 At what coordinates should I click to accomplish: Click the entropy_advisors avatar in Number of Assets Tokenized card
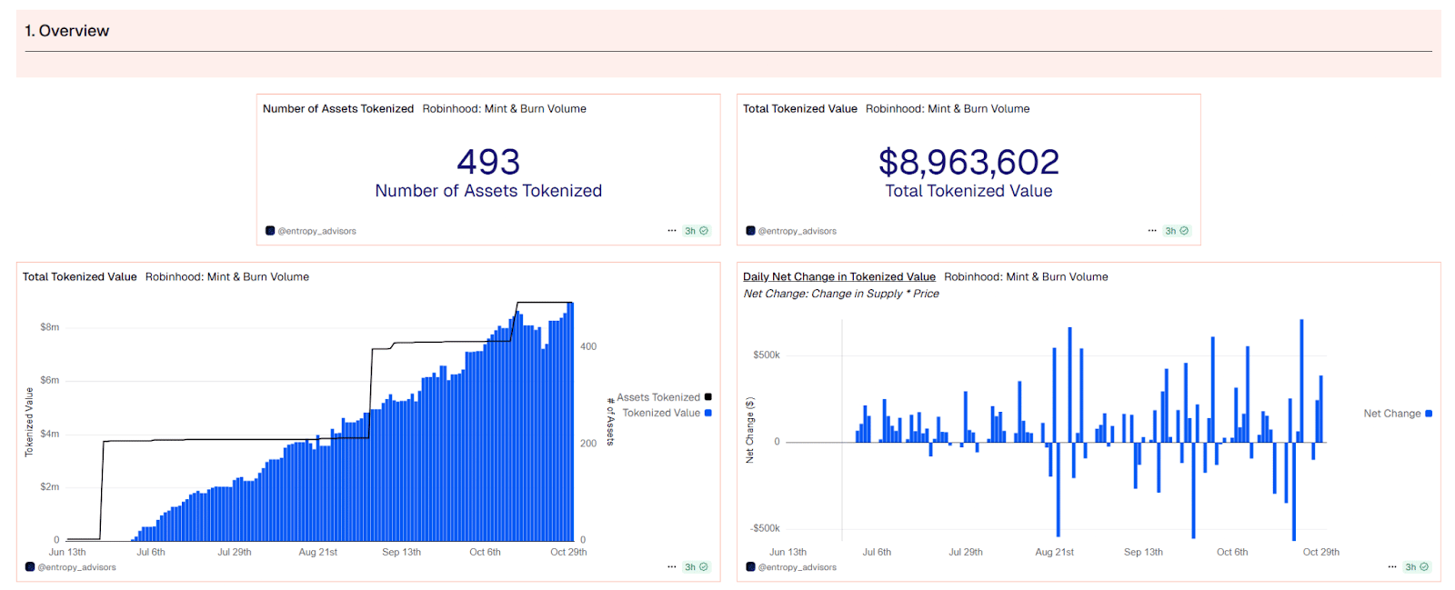tap(269, 231)
